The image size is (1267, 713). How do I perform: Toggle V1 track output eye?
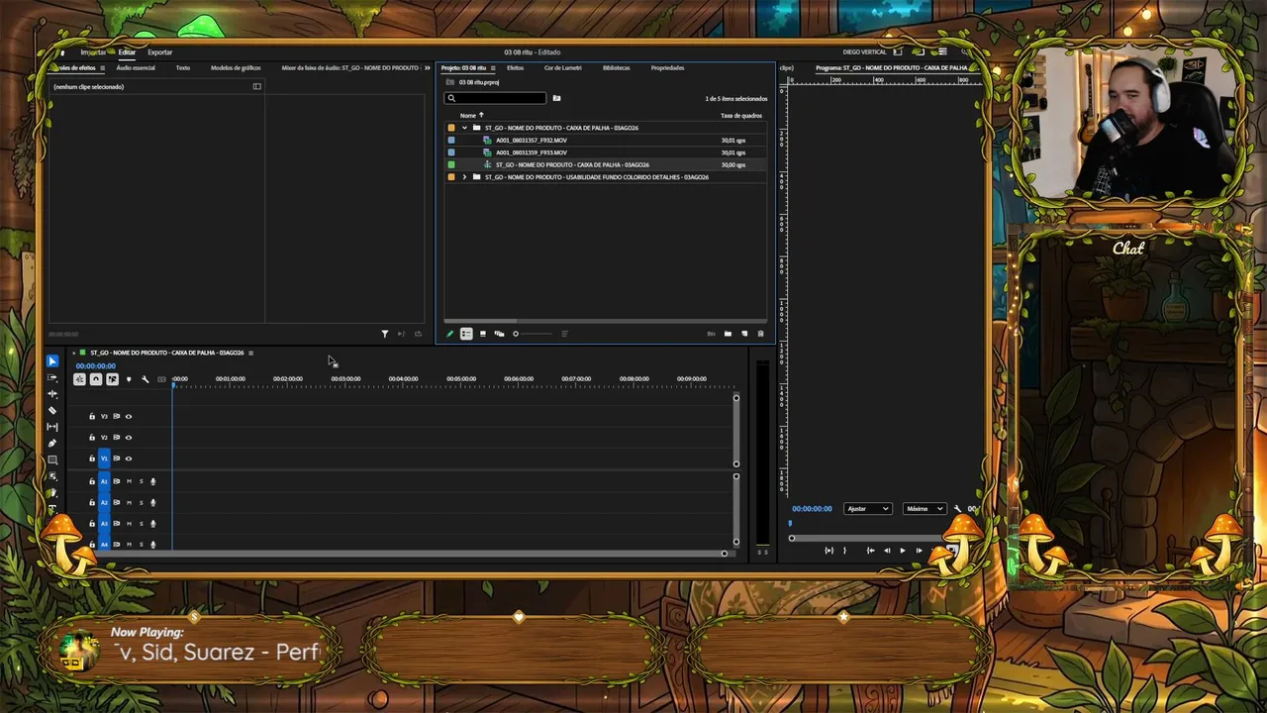128,458
